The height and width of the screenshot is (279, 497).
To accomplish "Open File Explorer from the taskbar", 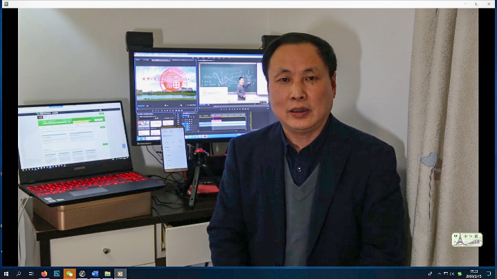I will (x=107, y=273).
